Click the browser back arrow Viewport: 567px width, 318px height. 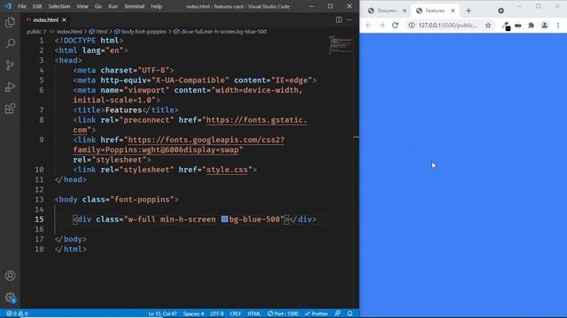click(x=369, y=26)
